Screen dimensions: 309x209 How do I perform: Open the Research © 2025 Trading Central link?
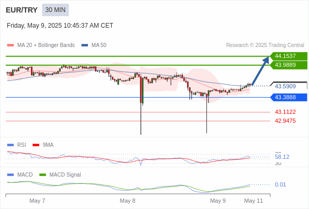point(265,45)
